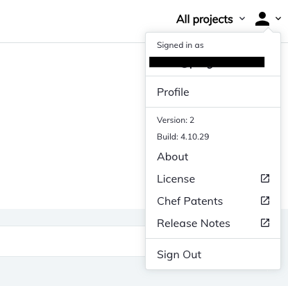
Task: Click the Version: 2 text
Action: 176,120
